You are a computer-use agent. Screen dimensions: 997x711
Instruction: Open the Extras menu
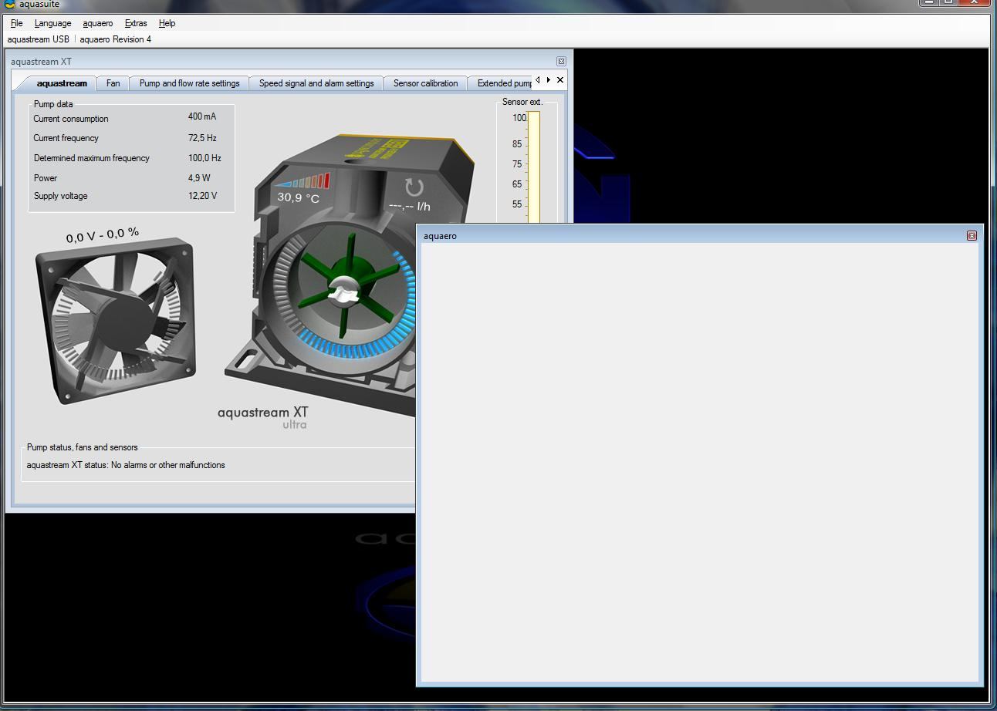click(x=136, y=23)
